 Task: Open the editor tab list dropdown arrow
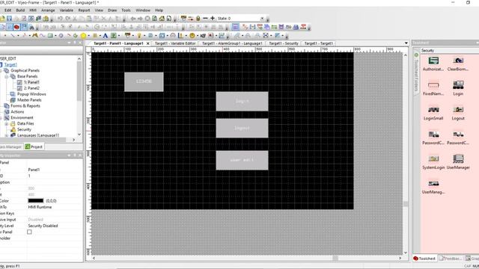(406, 43)
